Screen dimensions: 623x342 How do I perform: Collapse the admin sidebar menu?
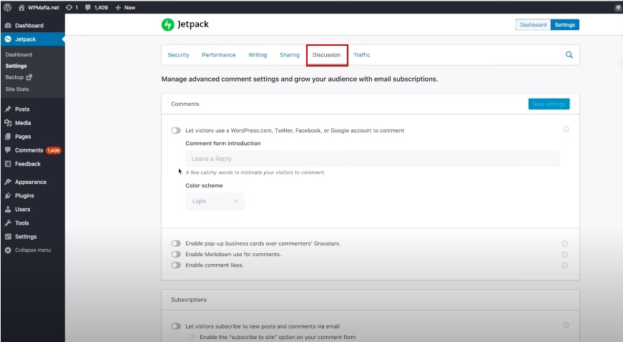33,250
